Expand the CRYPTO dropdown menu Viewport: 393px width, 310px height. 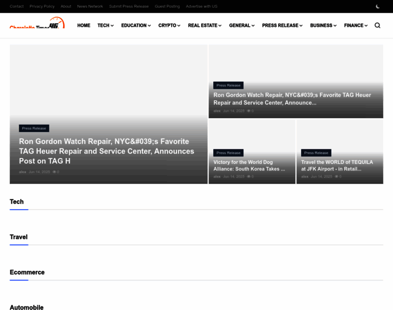(169, 25)
